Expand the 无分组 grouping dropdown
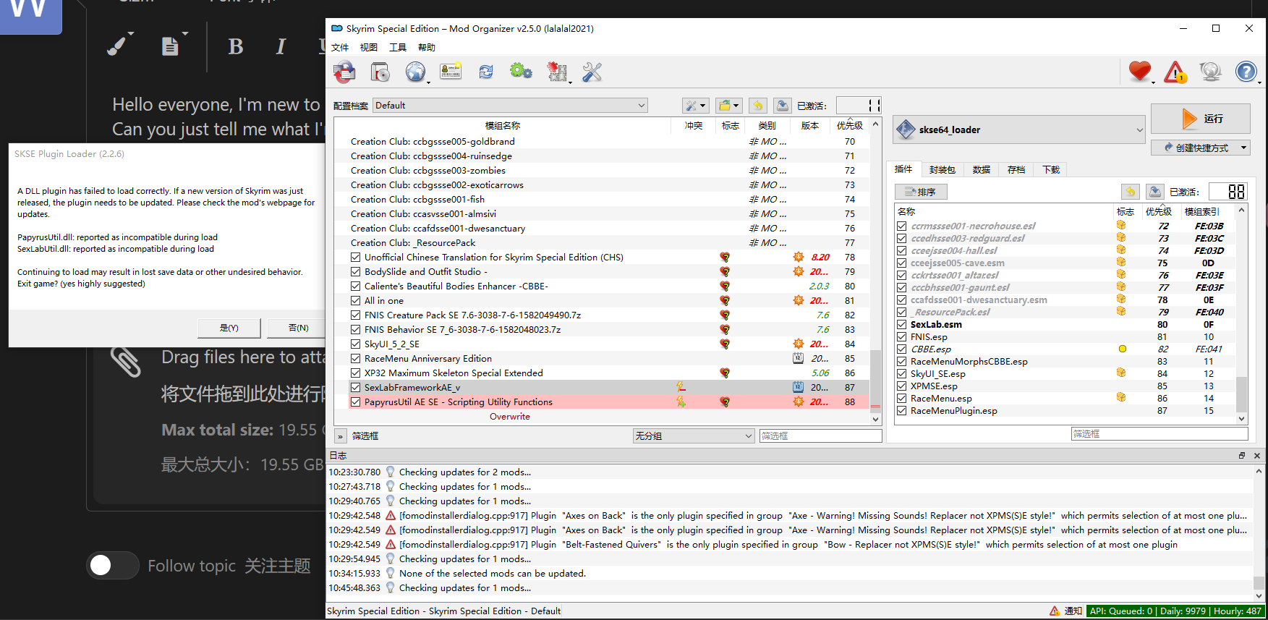This screenshot has width=1268, height=620. point(694,436)
